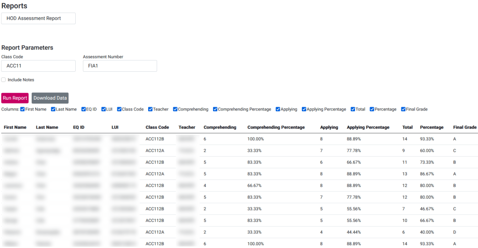Uncheck the First Name column checkbox
Image resolution: width=478 pixels, height=248 pixels.
click(22, 110)
